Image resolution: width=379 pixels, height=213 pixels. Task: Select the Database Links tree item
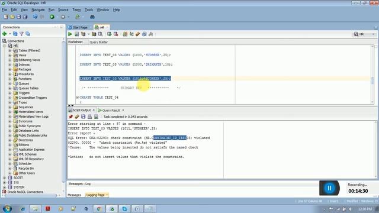pyautogui.click(x=28, y=131)
